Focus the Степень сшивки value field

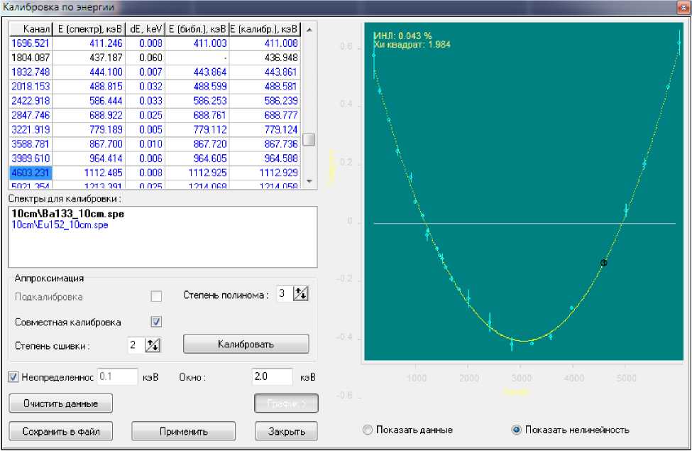coord(136,345)
